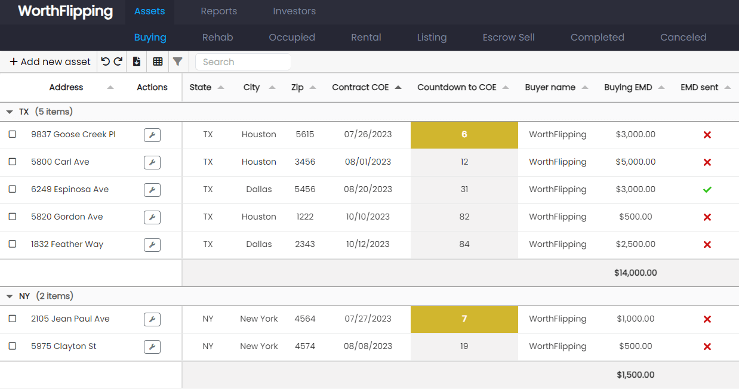Click the export file download icon

137,61
